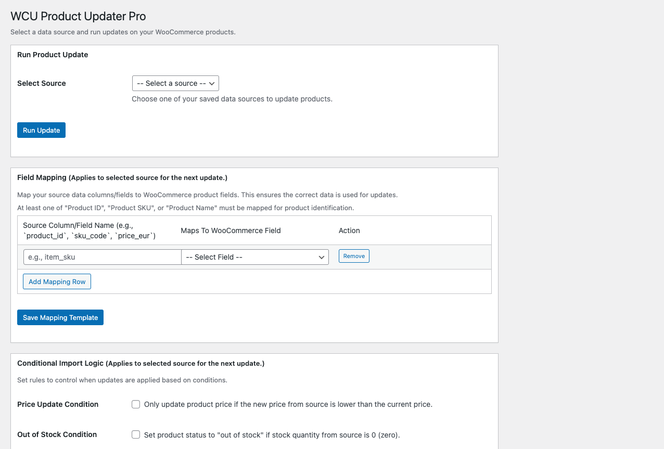
Task: Click the 'At least one of Product ID' note
Action: point(185,208)
